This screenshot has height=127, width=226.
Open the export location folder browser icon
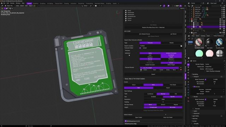coord(181,46)
